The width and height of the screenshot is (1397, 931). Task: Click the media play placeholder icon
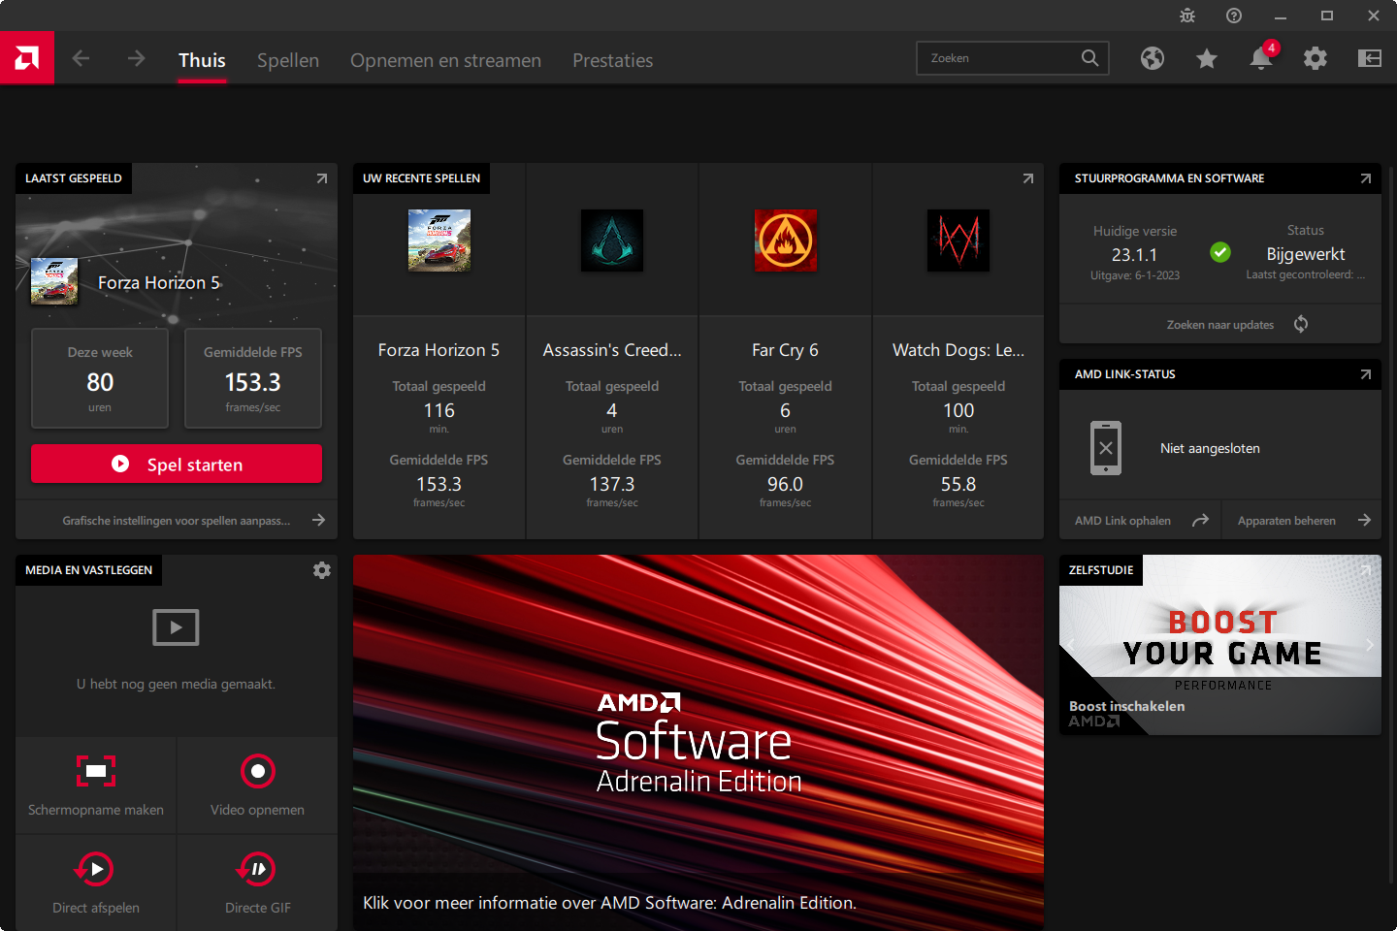(x=176, y=627)
